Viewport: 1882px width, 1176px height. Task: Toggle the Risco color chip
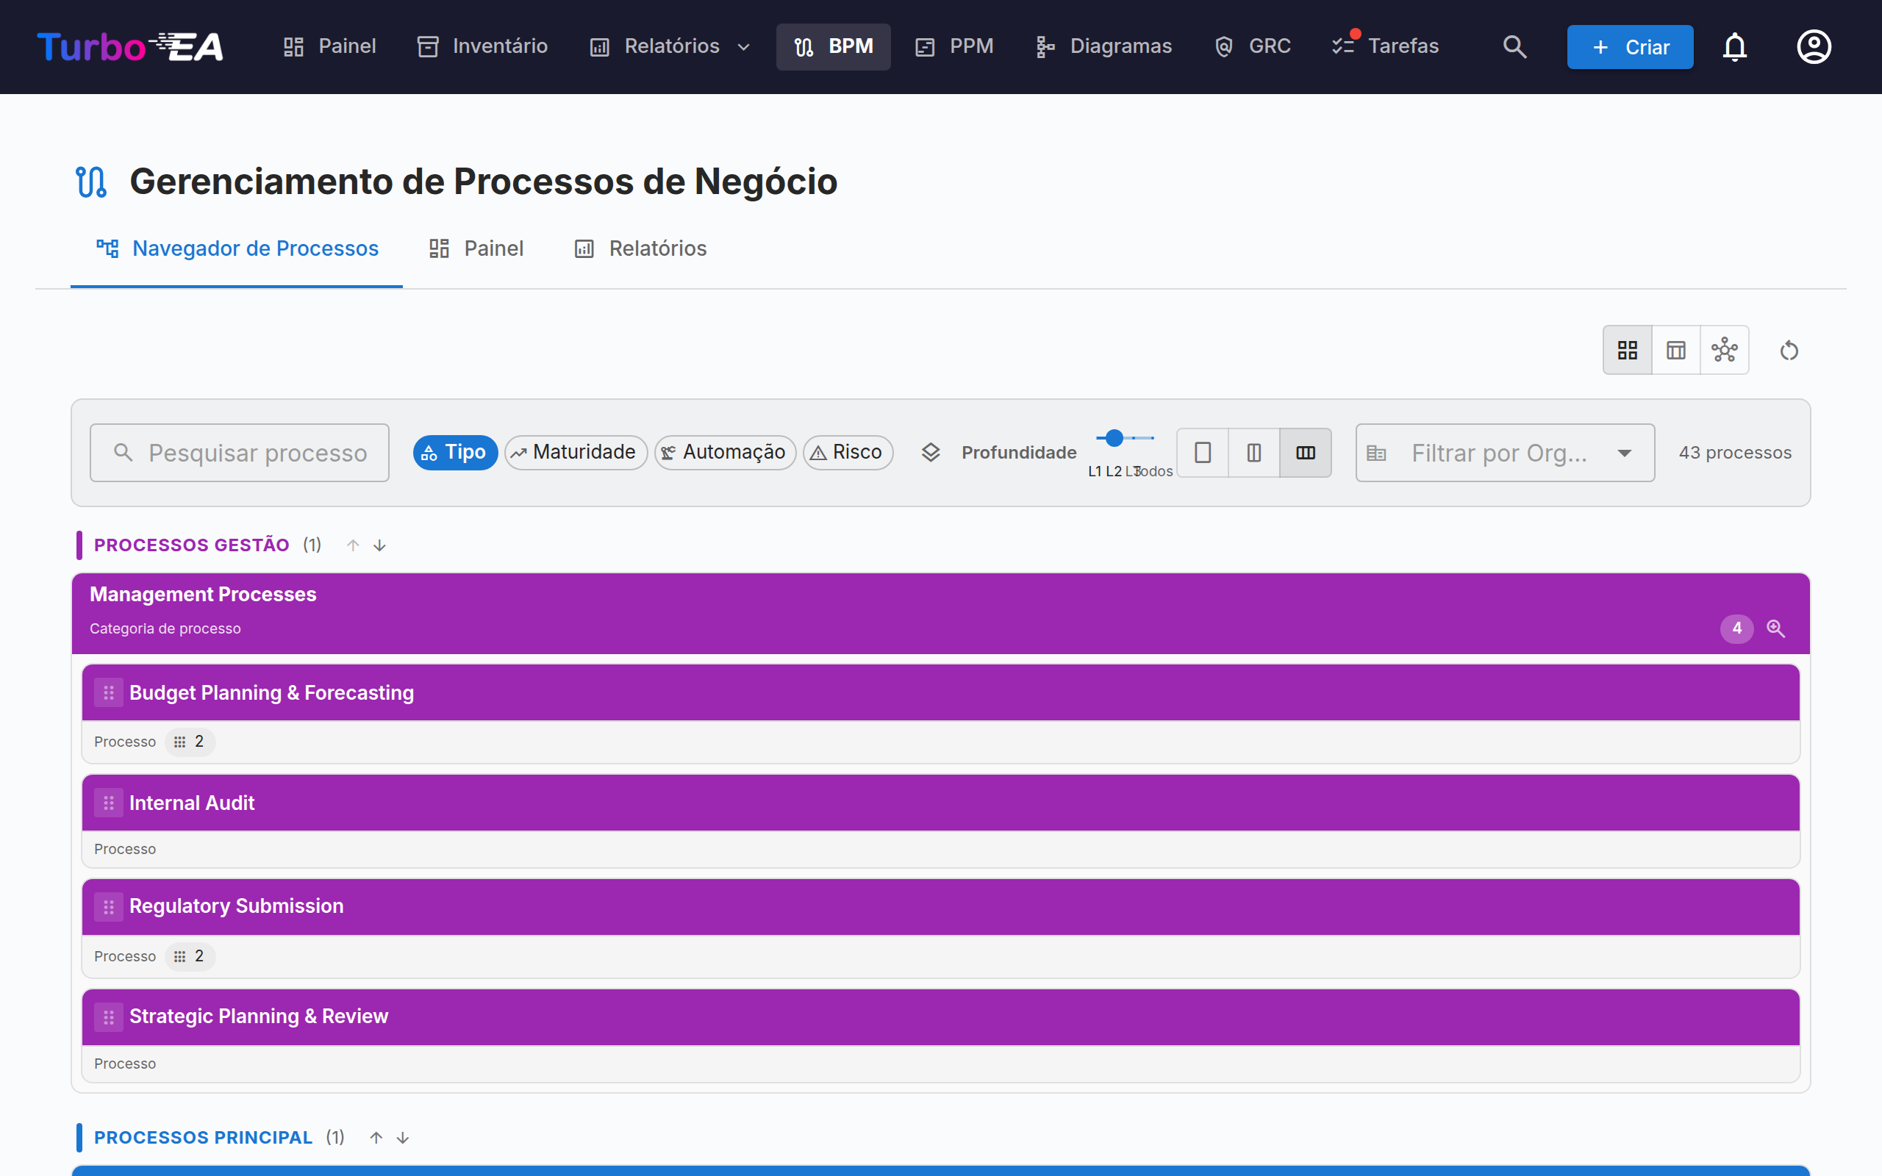point(848,453)
